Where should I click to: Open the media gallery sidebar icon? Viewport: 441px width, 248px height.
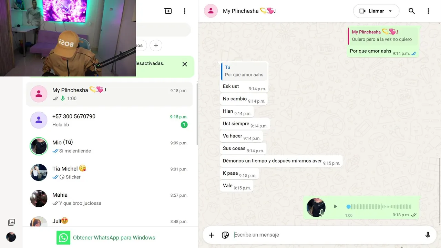[11, 222]
